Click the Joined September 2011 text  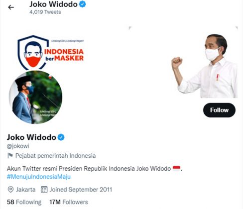(x=81, y=190)
